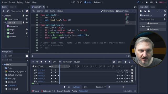Instance a child scene with link icon
The width and height of the screenshot is (168, 94).
(8, 11)
